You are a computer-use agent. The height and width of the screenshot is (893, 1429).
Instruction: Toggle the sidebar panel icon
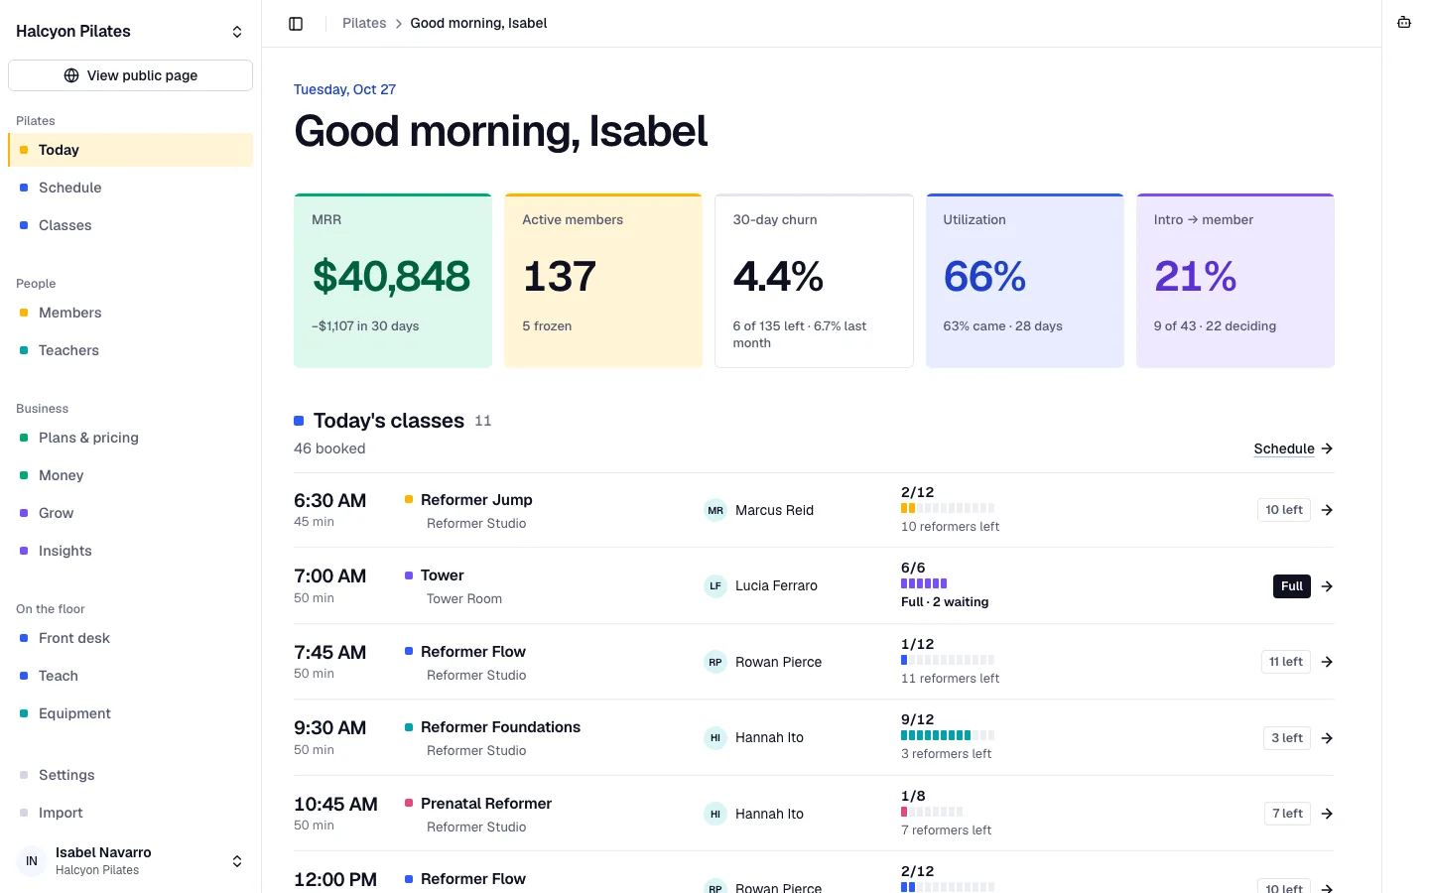pyautogui.click(x=296, y=24)
